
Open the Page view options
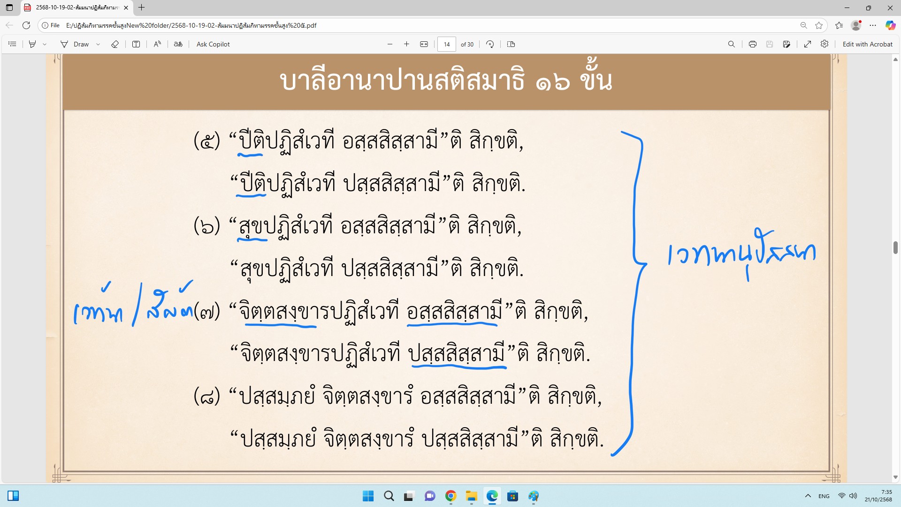pos(511,44)
